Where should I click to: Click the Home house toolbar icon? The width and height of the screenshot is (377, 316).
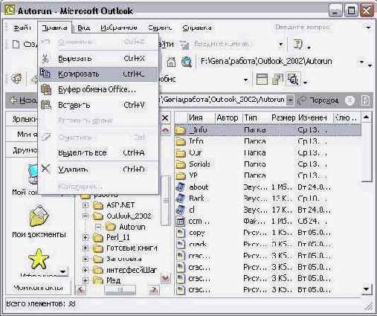coord(171,62)
